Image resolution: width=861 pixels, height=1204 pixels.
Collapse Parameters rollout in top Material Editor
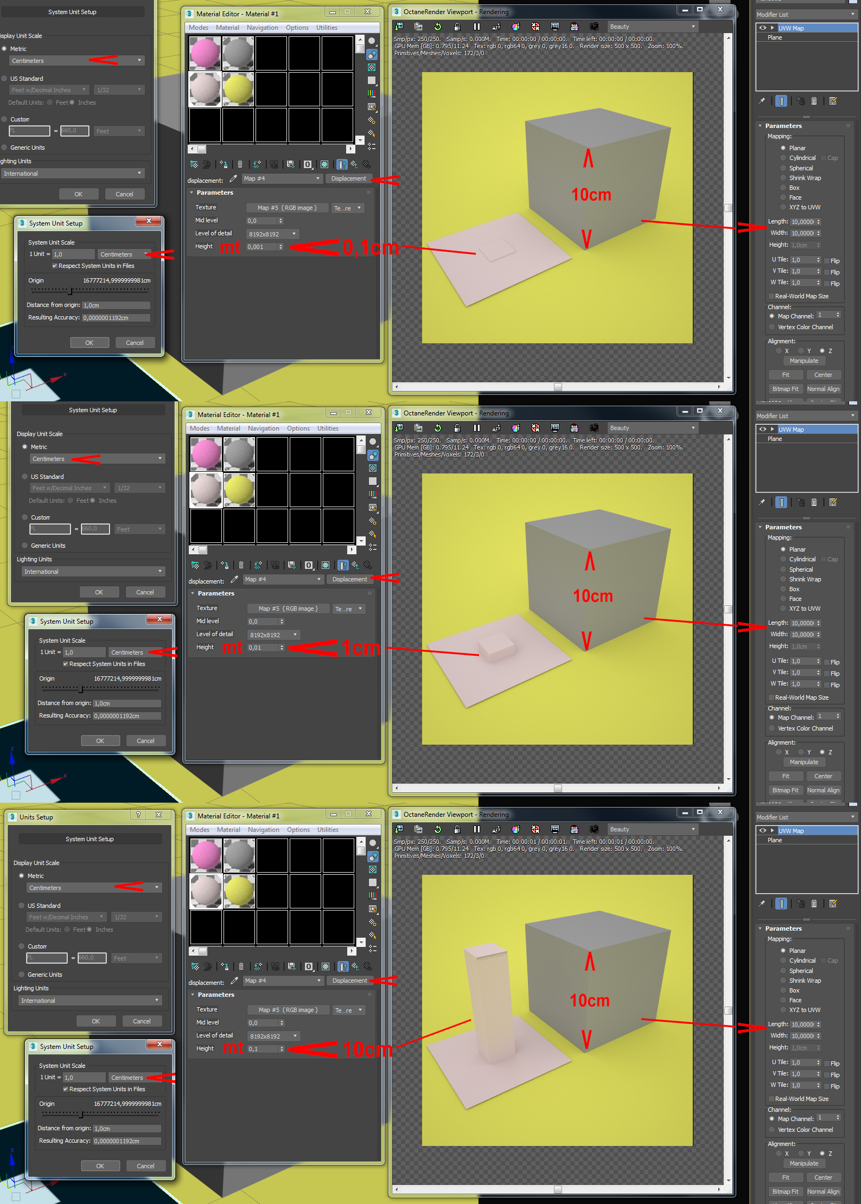click(192, 193)
